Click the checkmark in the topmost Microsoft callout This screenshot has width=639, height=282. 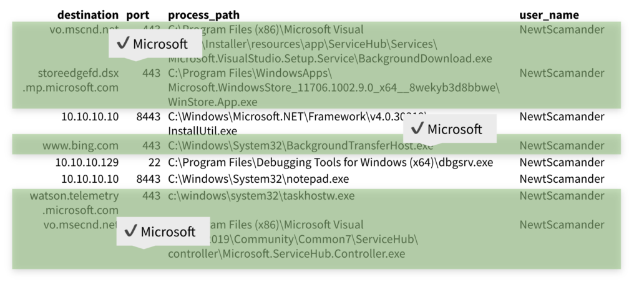click(x=123, y=44)
